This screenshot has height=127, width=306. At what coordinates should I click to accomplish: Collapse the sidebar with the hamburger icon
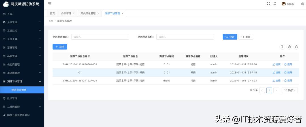click(x=50, y=4)
